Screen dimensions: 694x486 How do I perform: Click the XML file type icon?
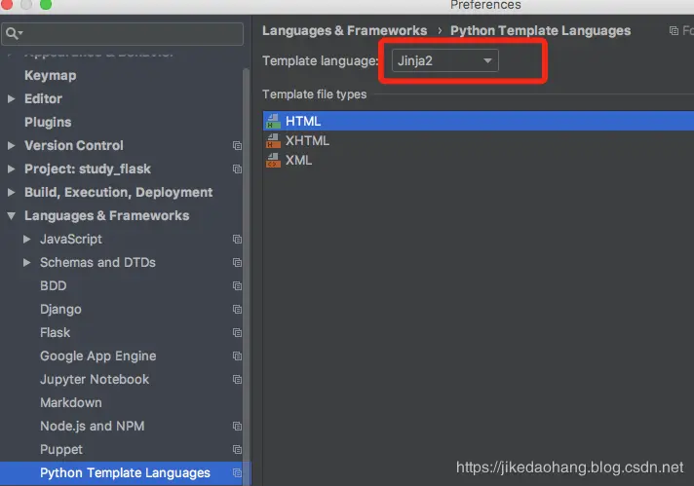click(x=273, y=160)
